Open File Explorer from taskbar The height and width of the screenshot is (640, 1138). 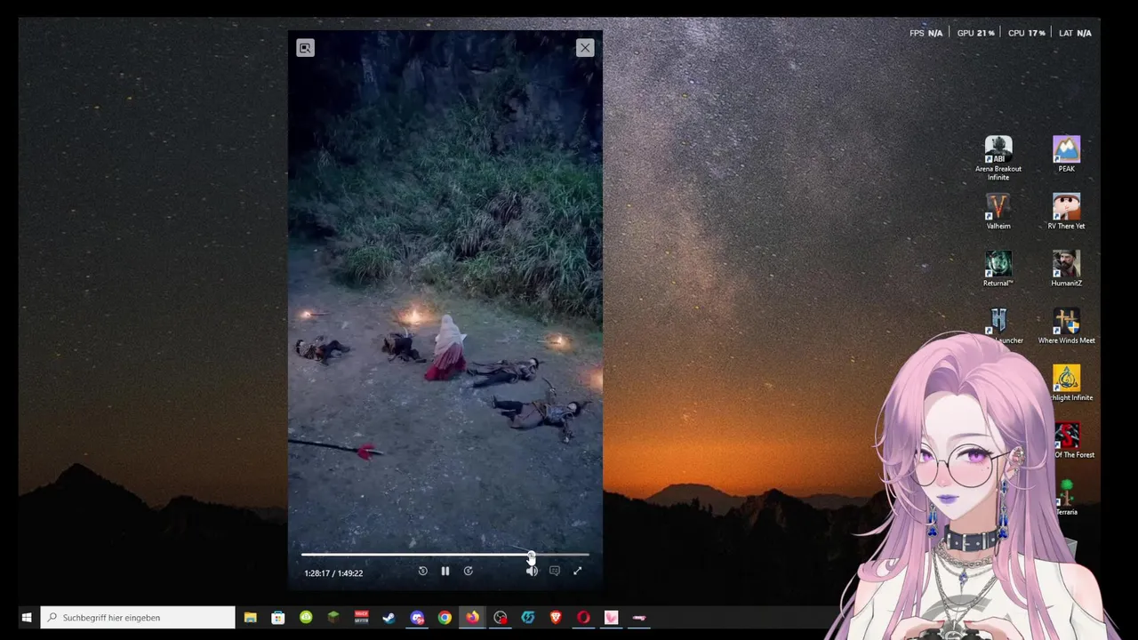(x=251, y=618)
